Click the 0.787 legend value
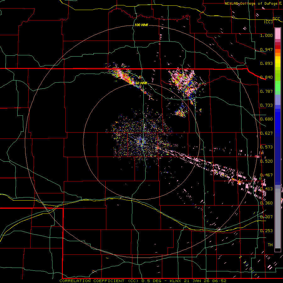Screen dimensions: 283x283 pyautogui.click(x=266, y=91)
